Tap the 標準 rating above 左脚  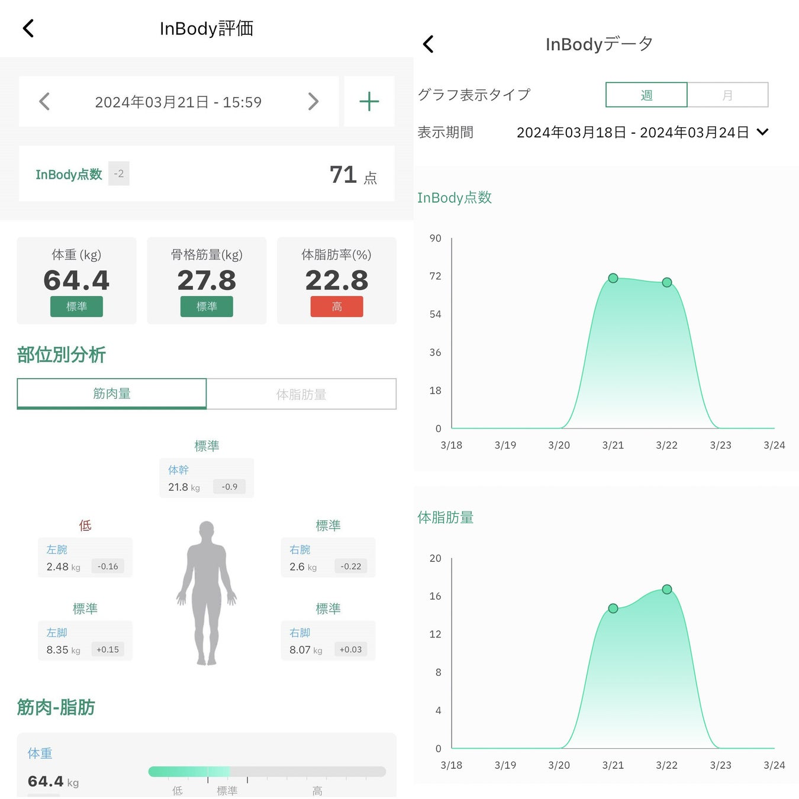(x=85, y=608)
